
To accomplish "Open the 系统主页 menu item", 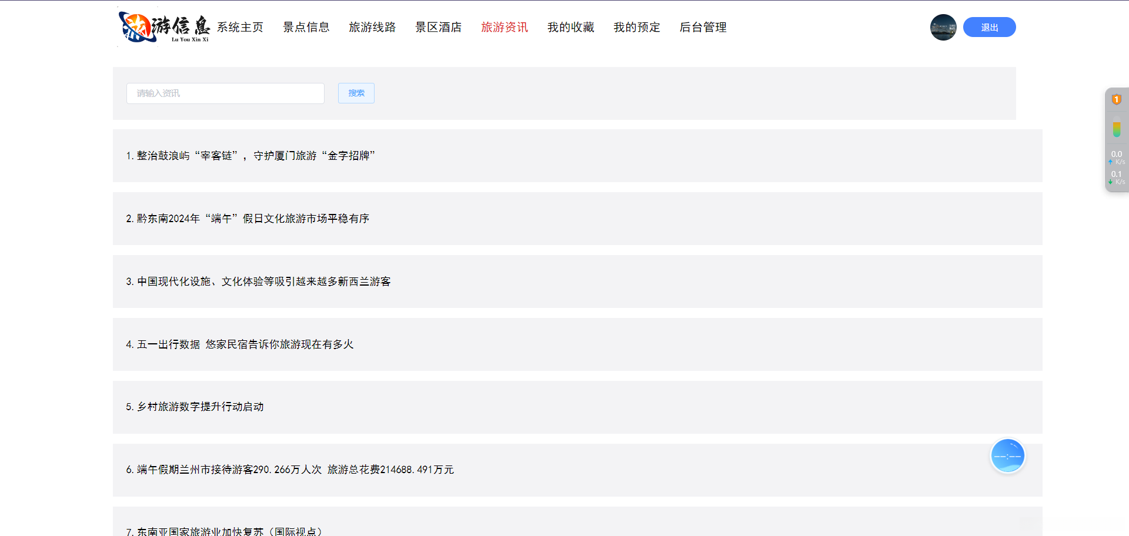I will tap(240, 27).
